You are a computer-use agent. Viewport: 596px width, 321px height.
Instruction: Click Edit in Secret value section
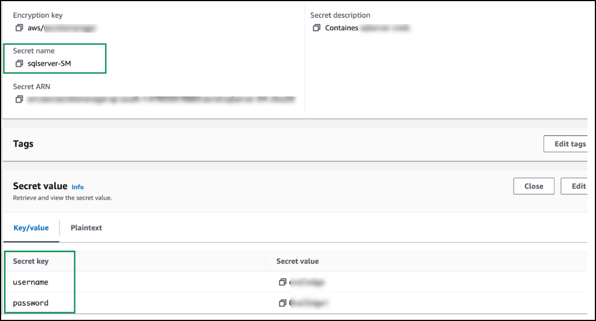coord(578,186)
